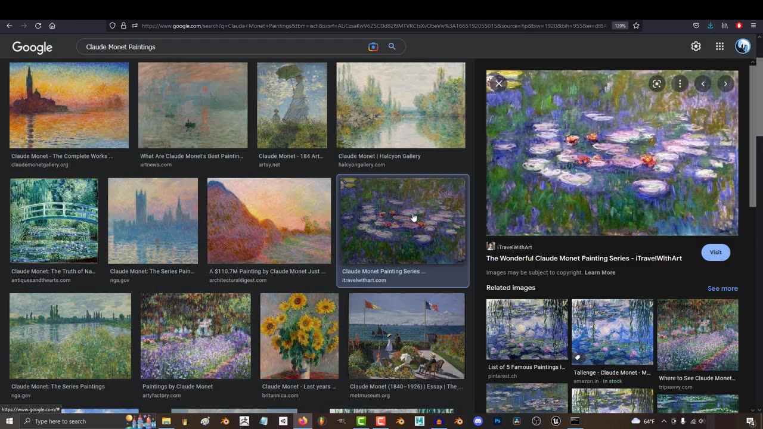Viewport: 763px width, 429px height.
Task: Open the large water lilies preview image
Action: [612, 153]
